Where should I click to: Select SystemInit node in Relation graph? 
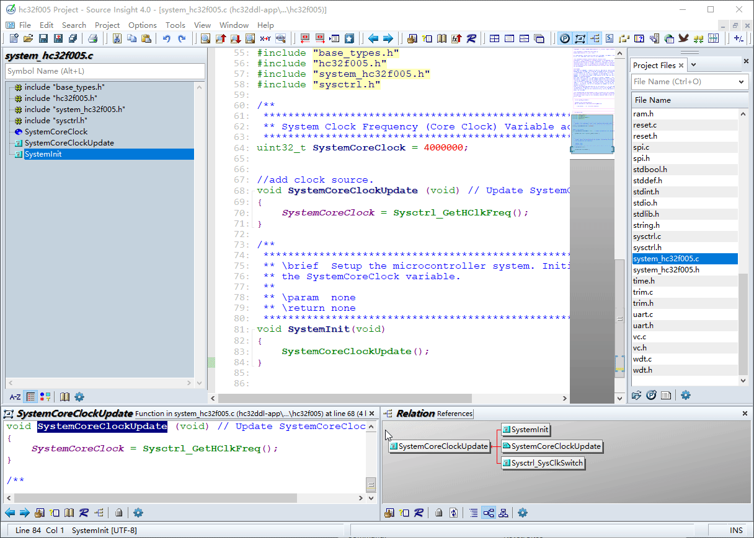525,430
